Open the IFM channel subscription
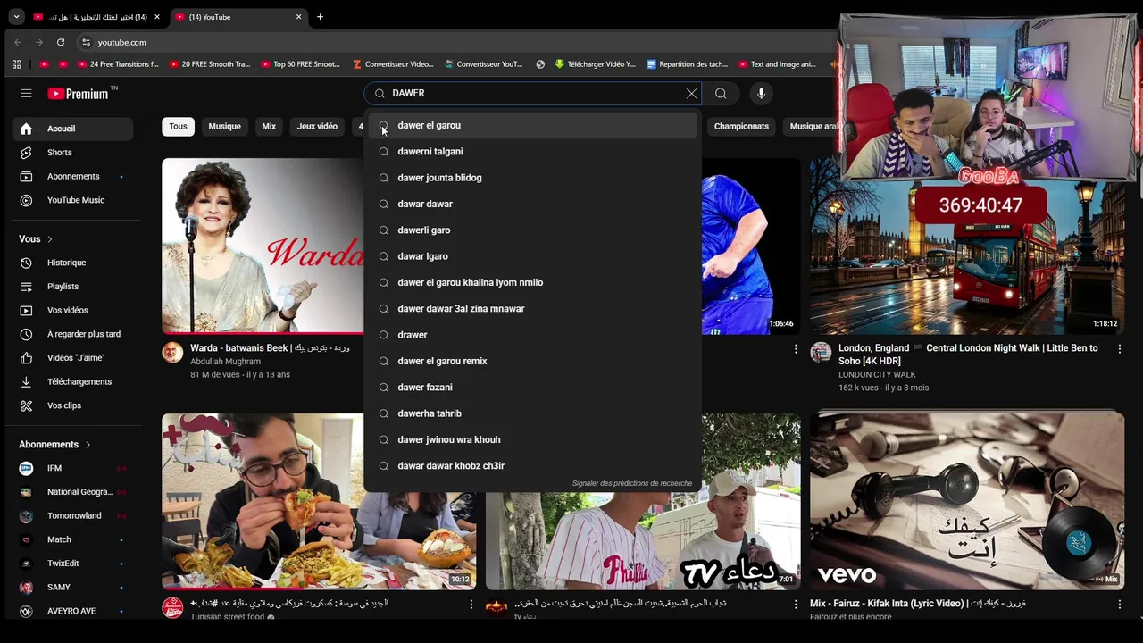Viewport: 1143px width, 643px height. tap(72, 468)
